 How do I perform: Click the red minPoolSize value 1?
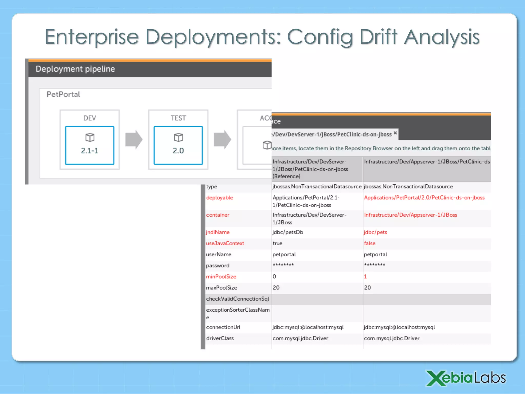click(x=365, y=277)
